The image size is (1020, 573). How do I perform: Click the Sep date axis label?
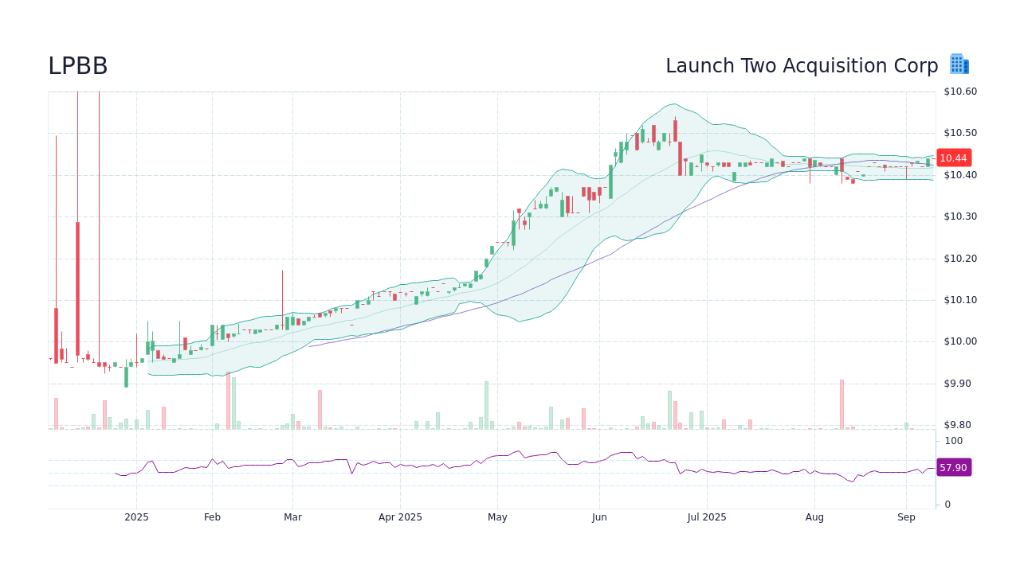click(x=906, y=517)
